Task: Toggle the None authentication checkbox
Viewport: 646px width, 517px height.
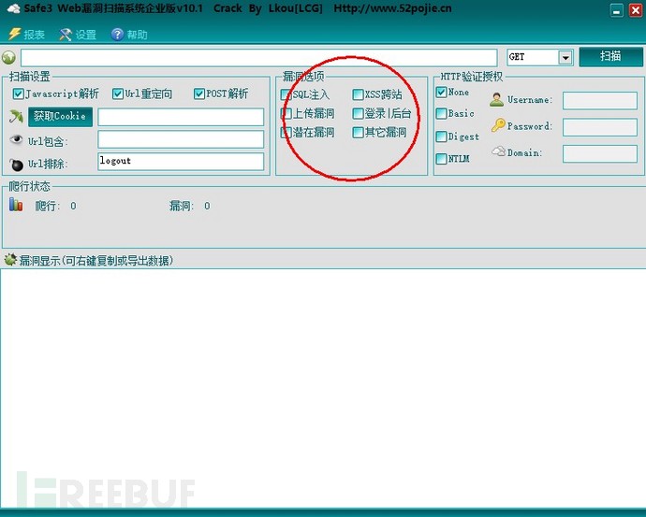Action: (x=441, y=93)
